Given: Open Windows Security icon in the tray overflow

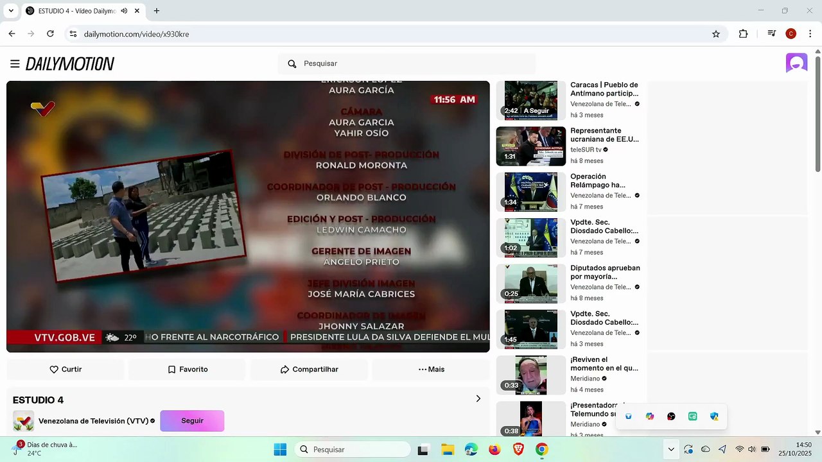Looking at the screenshot, I should pyautogui.click(x=714, y=416).
